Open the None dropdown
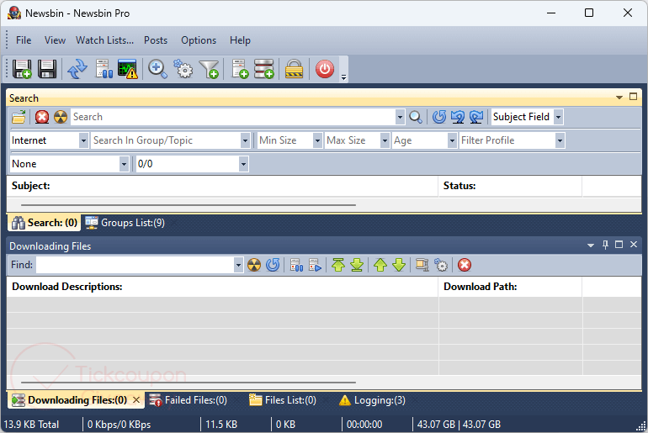 [124, 164]
